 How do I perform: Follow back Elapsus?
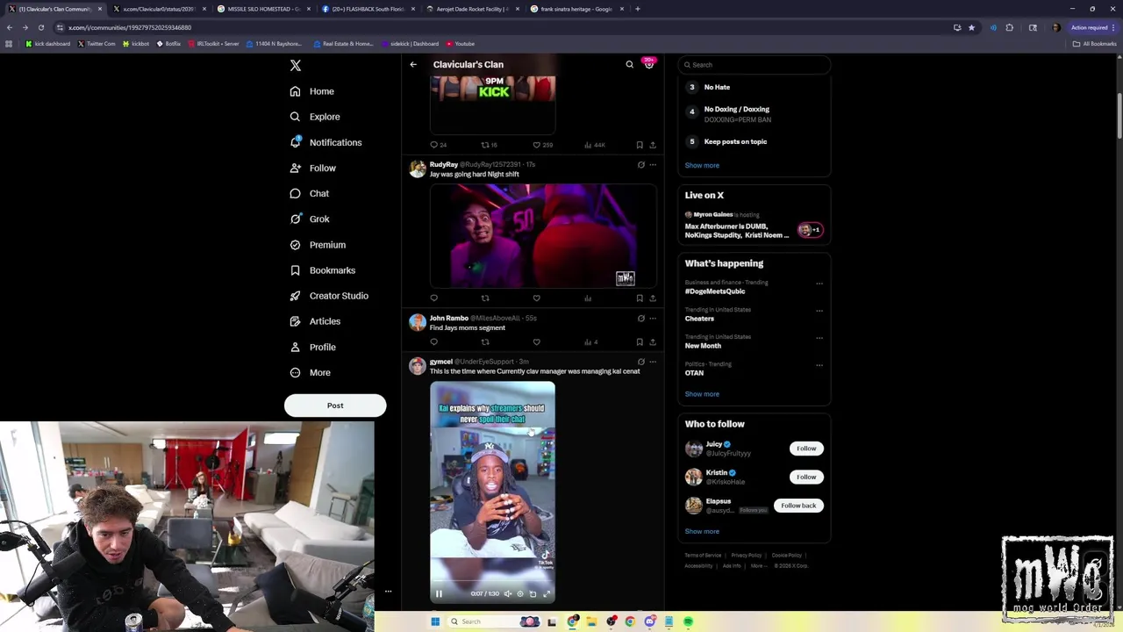798,506
